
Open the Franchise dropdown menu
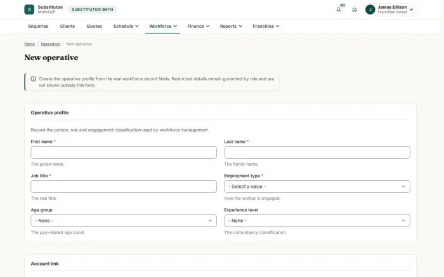point(266,27)
